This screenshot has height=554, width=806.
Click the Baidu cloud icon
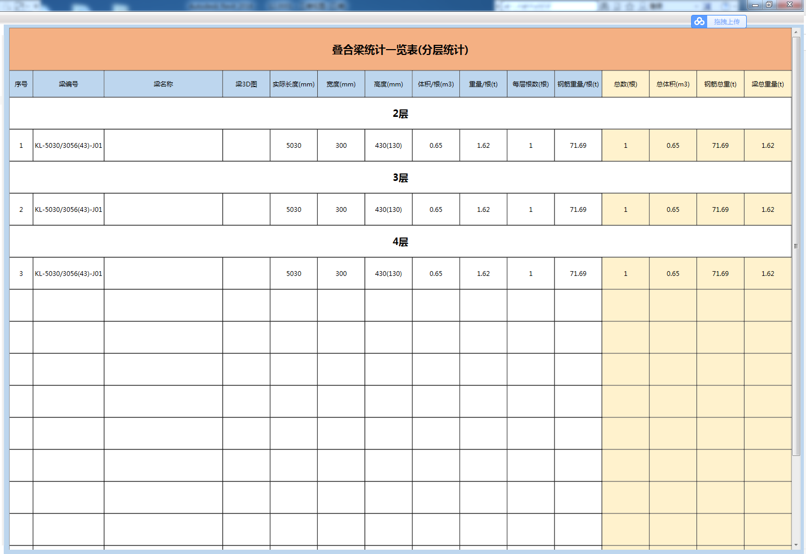[699, 21]
